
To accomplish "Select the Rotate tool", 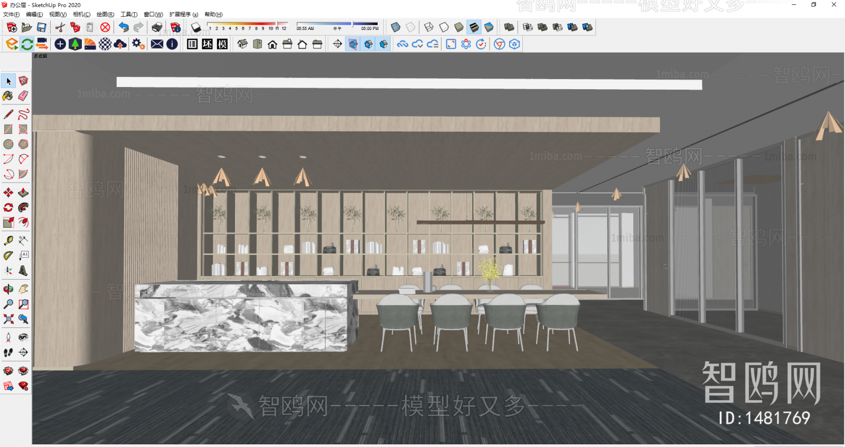I will click(8, 207).
